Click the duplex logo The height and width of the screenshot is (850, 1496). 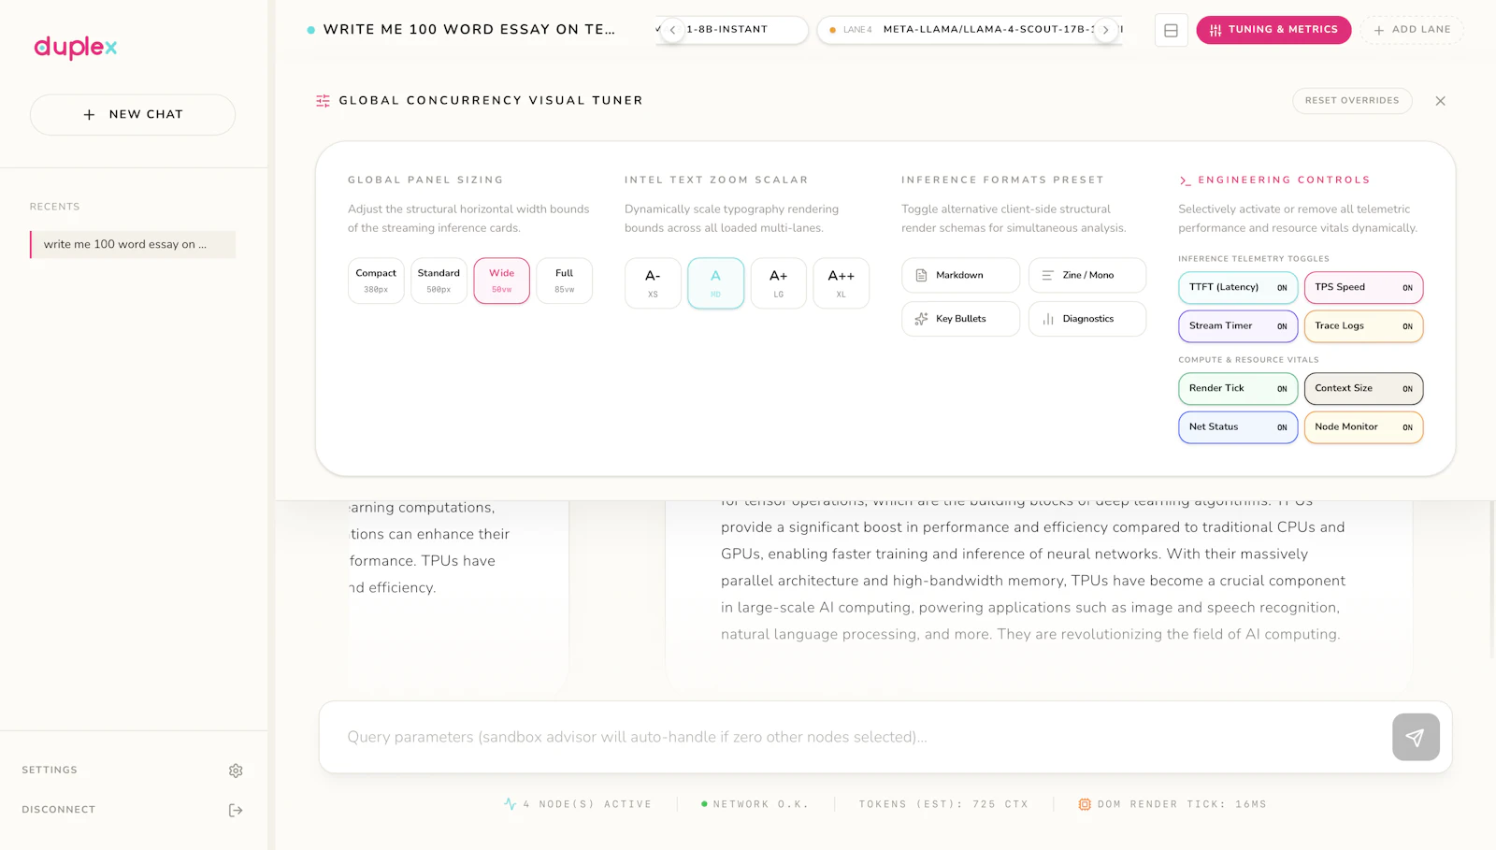[76, 47]
